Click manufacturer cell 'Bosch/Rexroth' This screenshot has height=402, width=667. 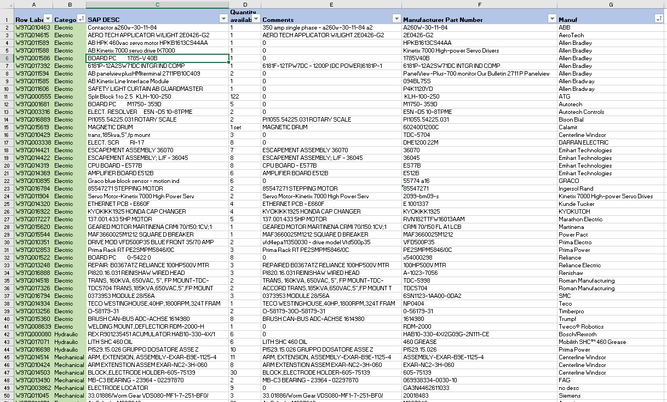(611, 334)
